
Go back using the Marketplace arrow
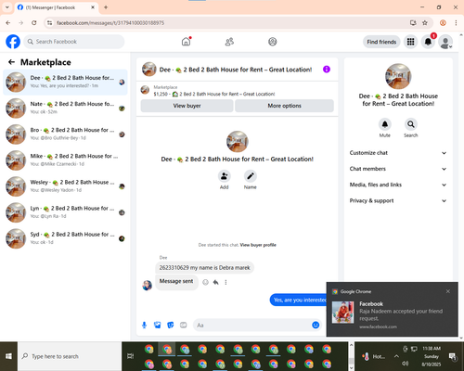tap(11, 62)
